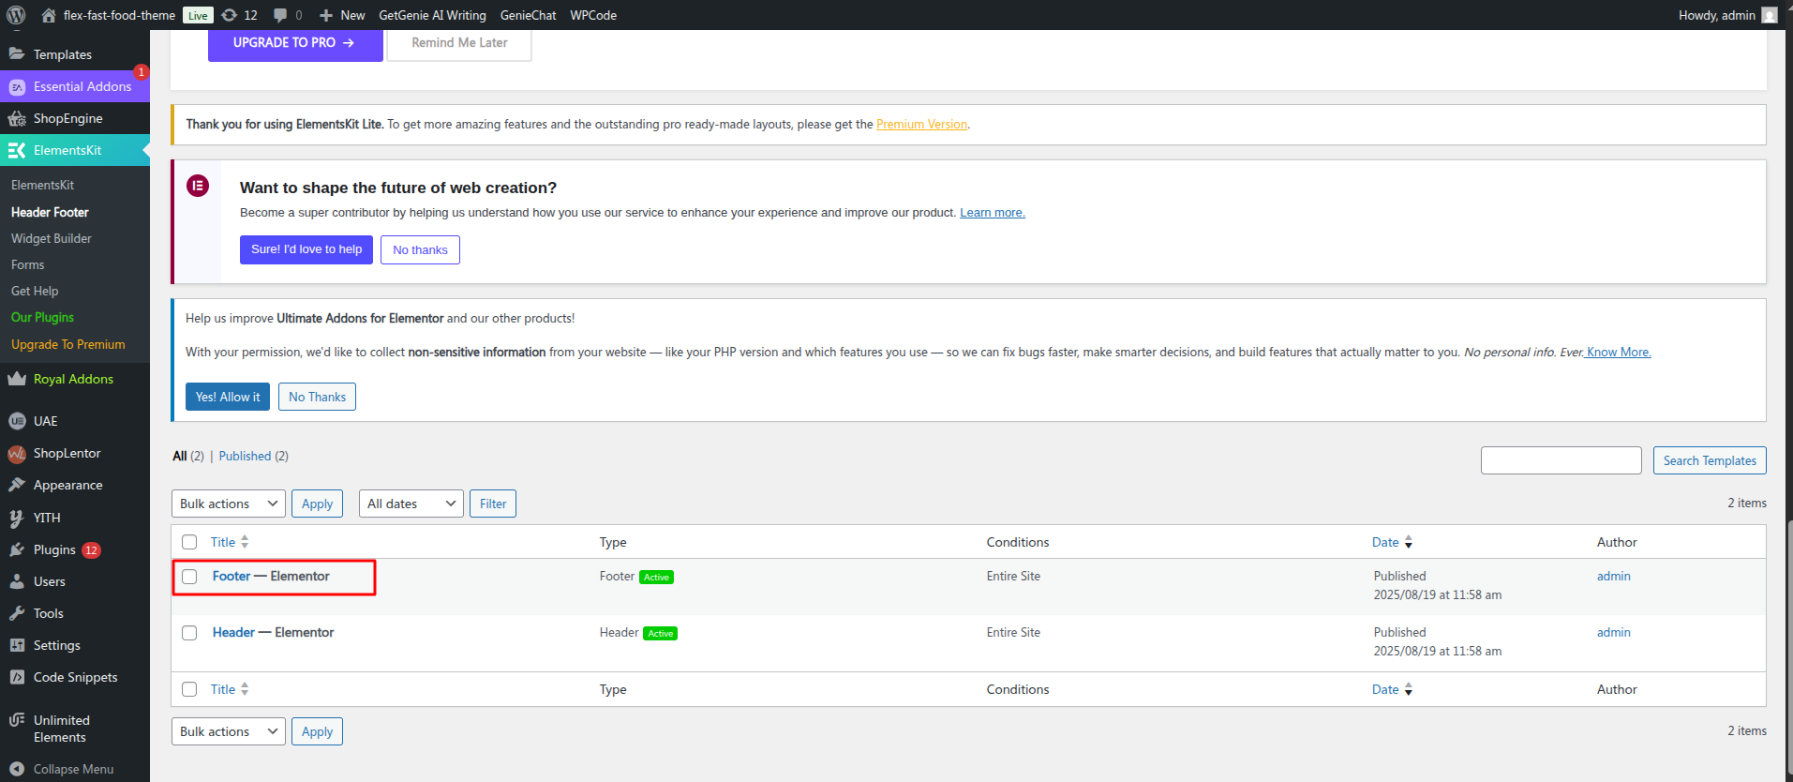
Task: Click the home icon for flex-fast-food-theme
Action: [x=49, y=15]
